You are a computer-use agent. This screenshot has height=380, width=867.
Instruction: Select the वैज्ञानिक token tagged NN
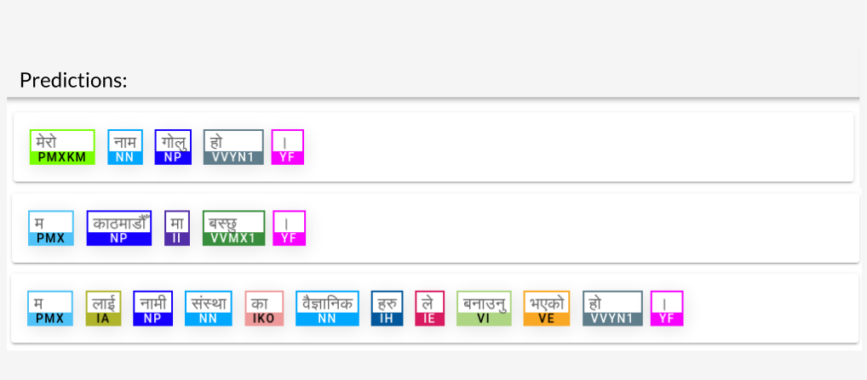[x=328, y=309]
